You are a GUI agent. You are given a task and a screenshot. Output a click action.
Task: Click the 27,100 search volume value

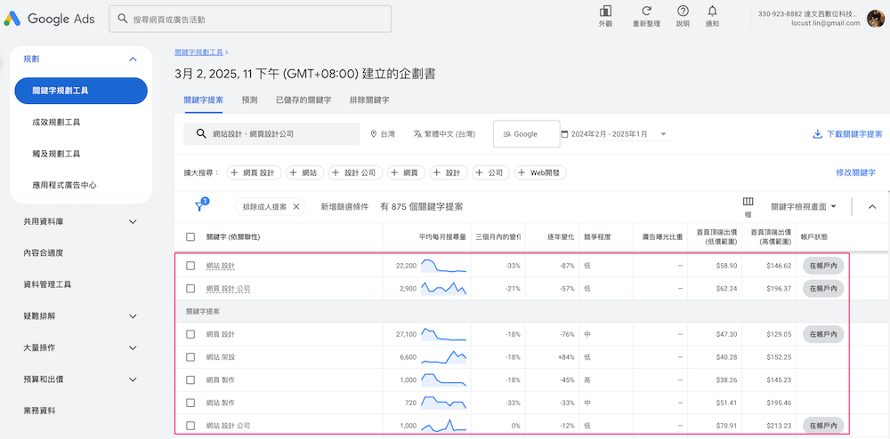coord(406,334)
